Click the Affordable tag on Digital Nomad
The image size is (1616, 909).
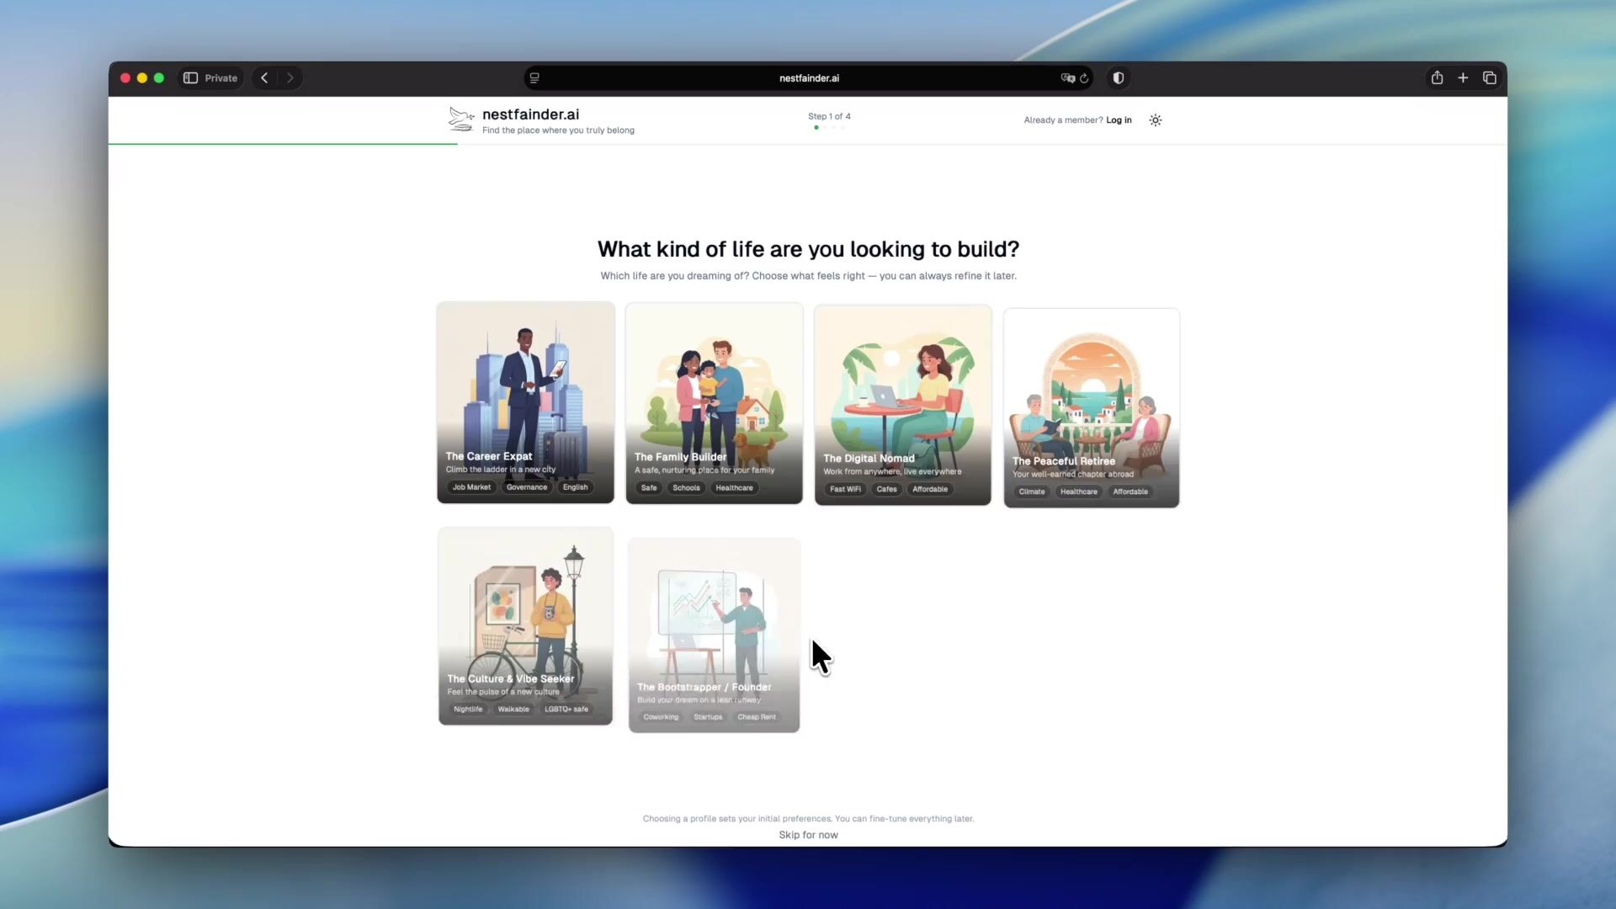pos(930,489)
